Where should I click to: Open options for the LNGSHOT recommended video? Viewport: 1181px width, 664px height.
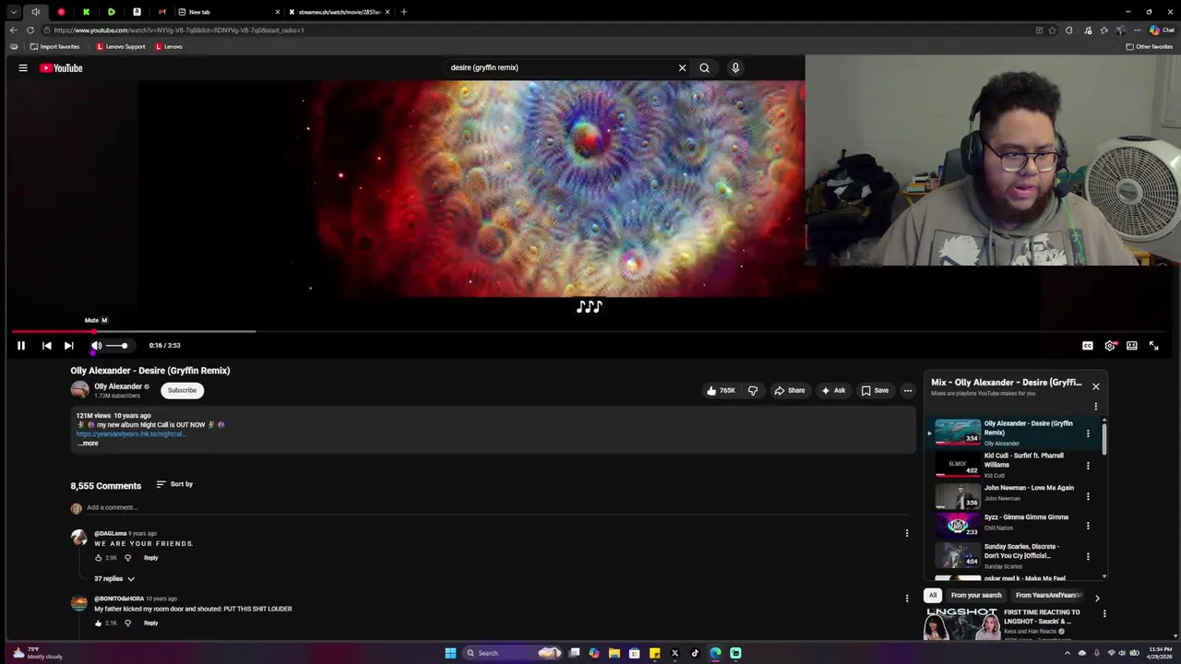1104,614
